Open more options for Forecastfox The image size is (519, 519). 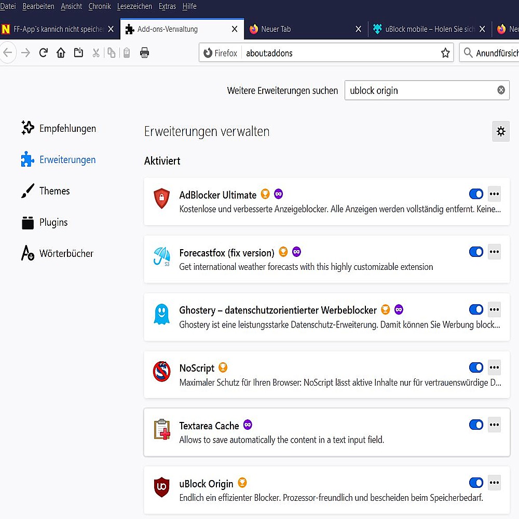[494, 252]
